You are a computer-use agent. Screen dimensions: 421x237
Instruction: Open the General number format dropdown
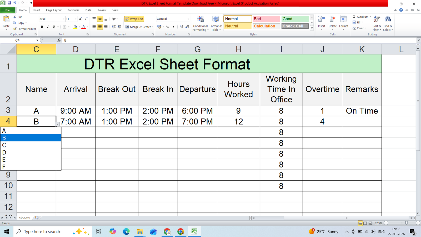[188, 19]
